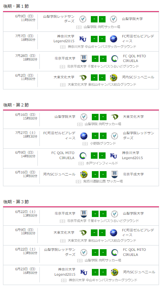Click pitch icon beside 鬼怒川運動公園 サッカー場
Image resolution: width=162 pixels, height=286 pixels.
pos(78,182)
